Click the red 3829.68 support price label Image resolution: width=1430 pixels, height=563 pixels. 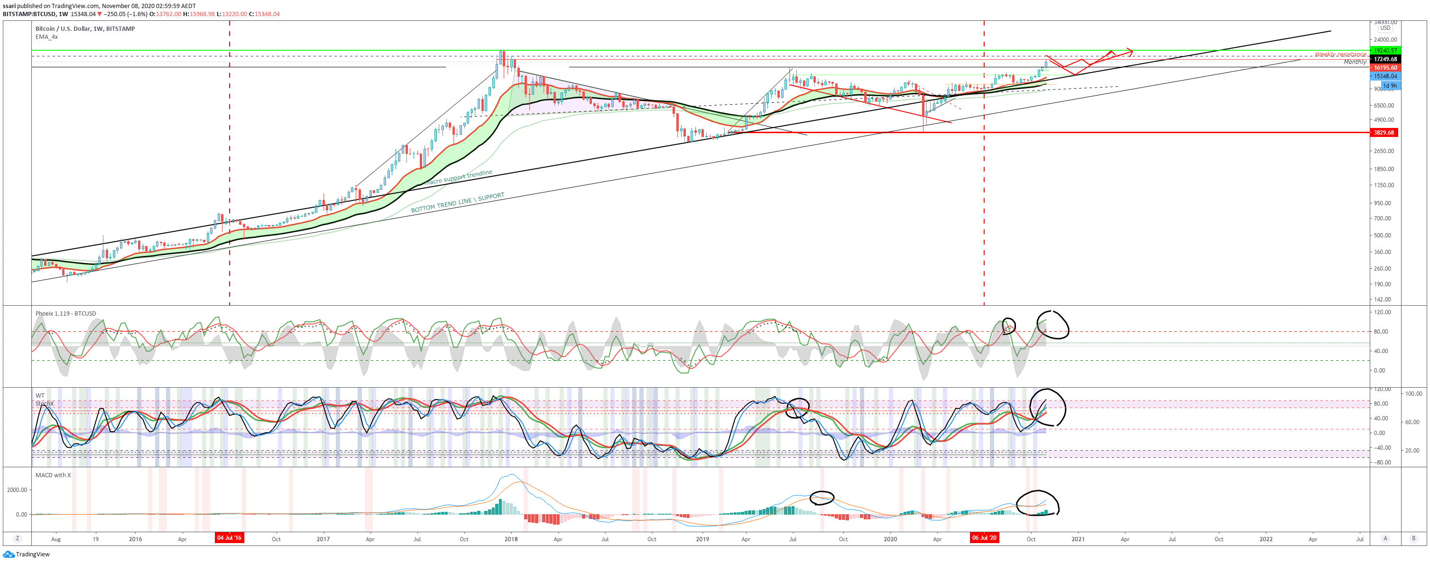tap(1384, 133)
